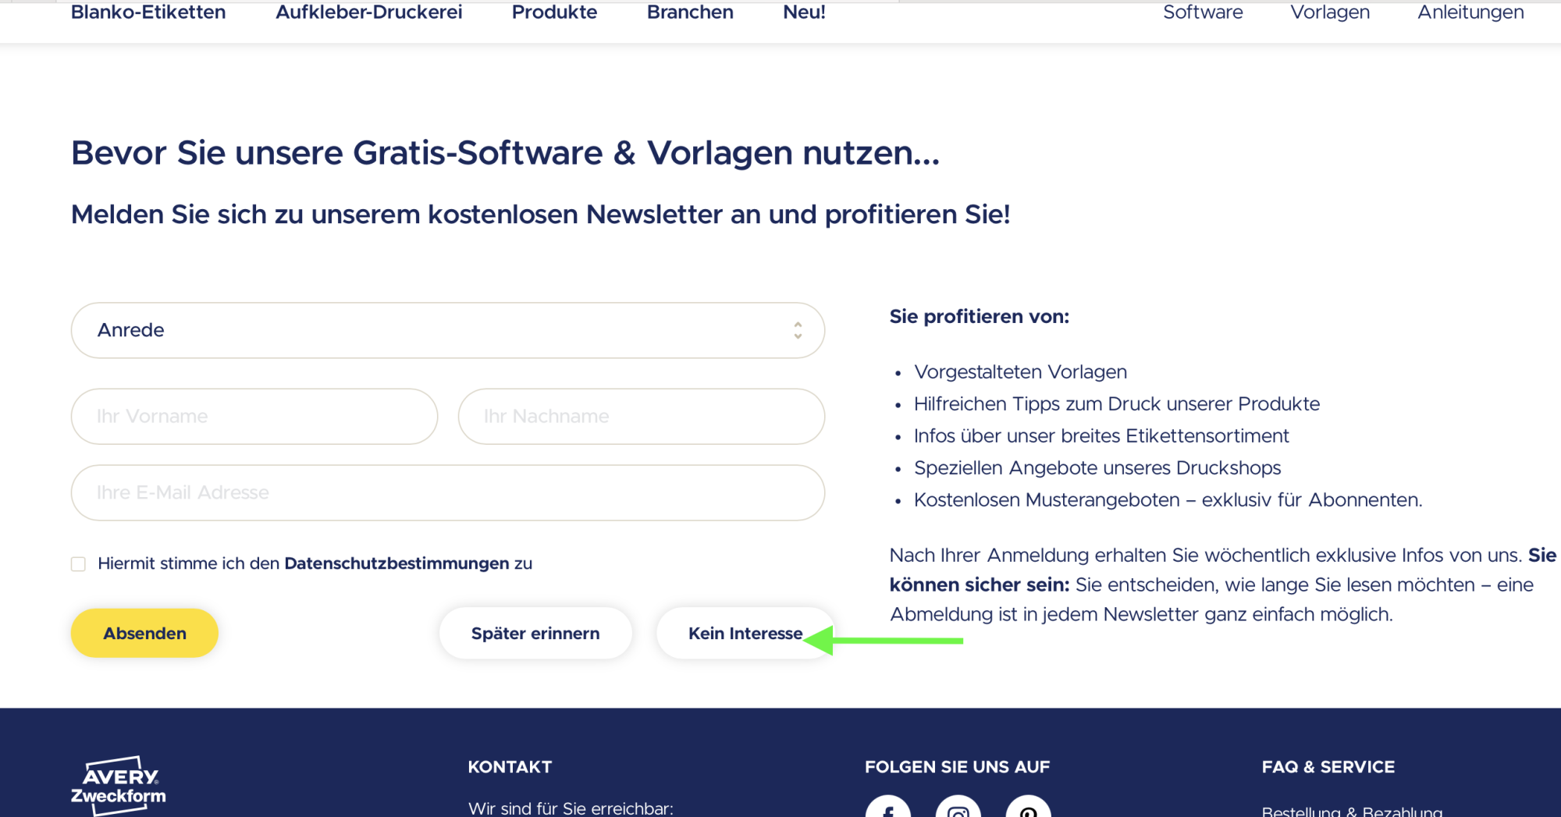
Task: Open the Neu! menu item
Action: [805, 12]
